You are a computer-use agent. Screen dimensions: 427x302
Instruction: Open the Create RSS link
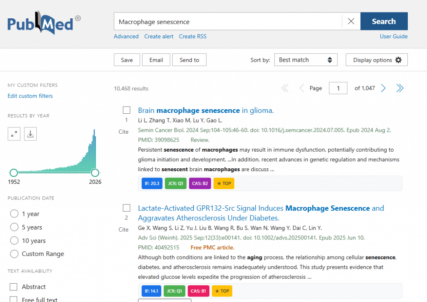coord(193,37)
